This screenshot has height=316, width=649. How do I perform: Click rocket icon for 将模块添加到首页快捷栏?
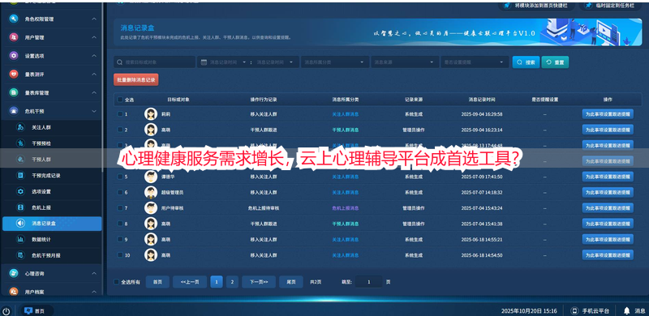coord(506,6)
